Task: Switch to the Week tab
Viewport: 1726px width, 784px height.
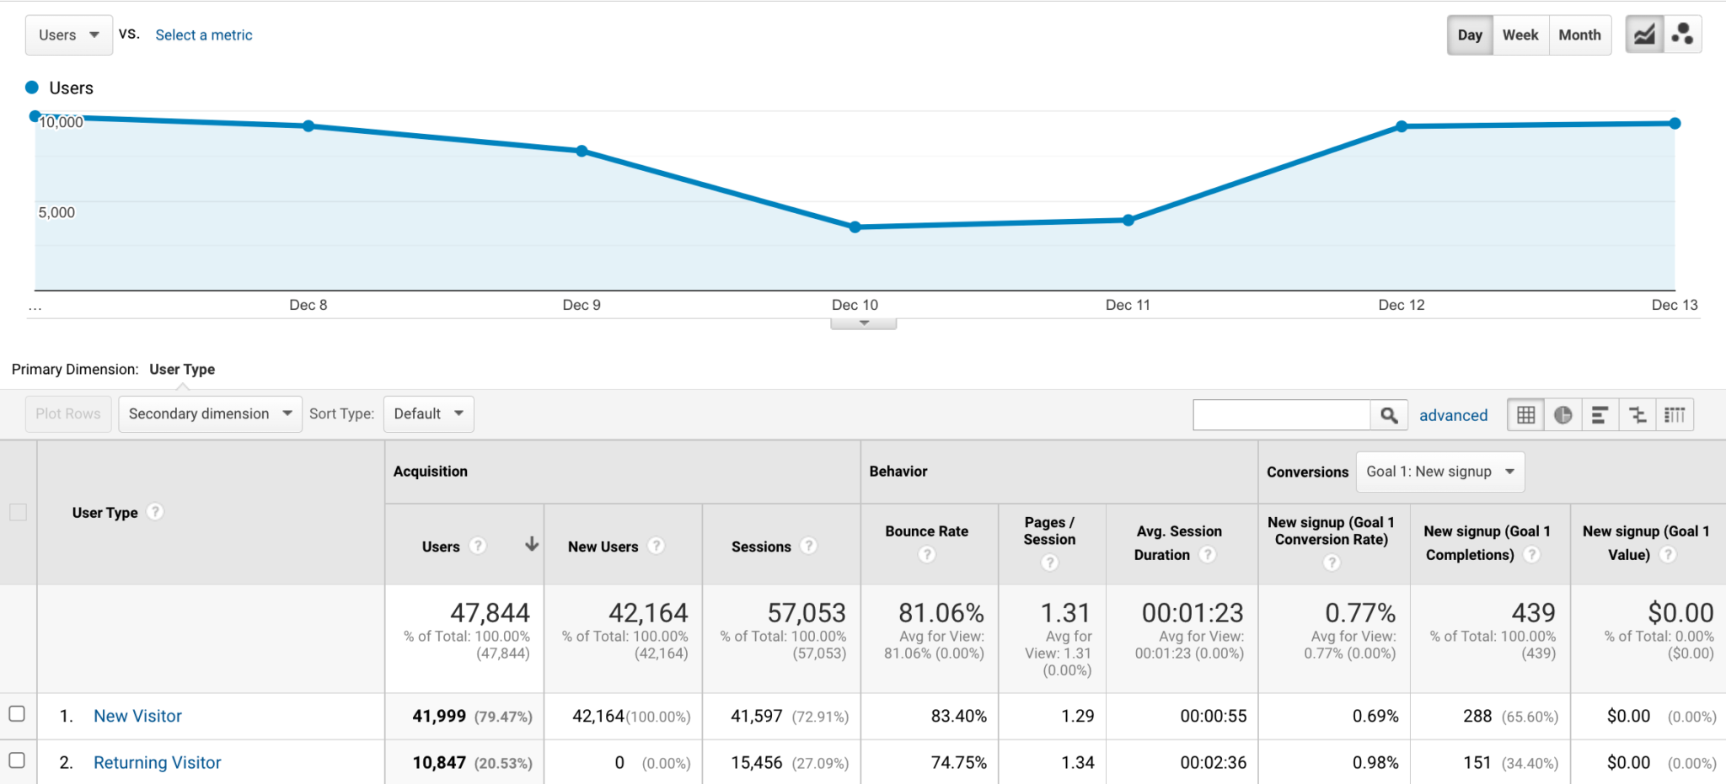Action: pyautogui.click(x=1520, y=35)
